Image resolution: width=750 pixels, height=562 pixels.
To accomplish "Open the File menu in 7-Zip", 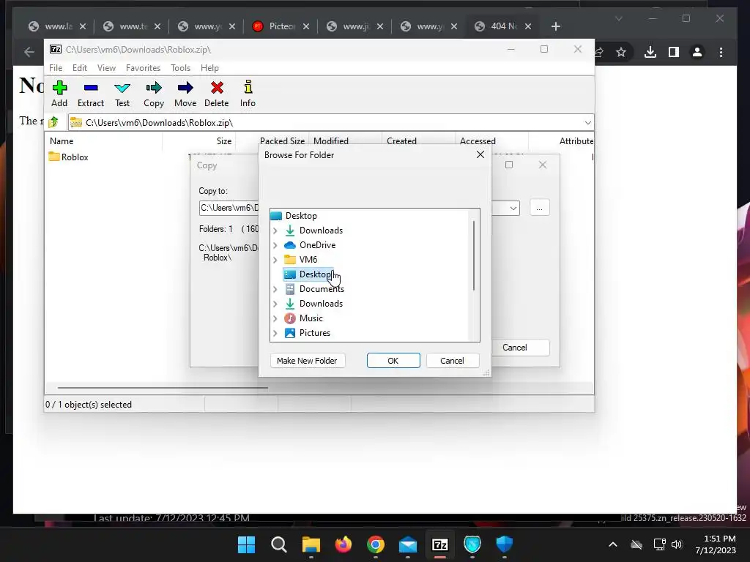I will click(56, 68).
